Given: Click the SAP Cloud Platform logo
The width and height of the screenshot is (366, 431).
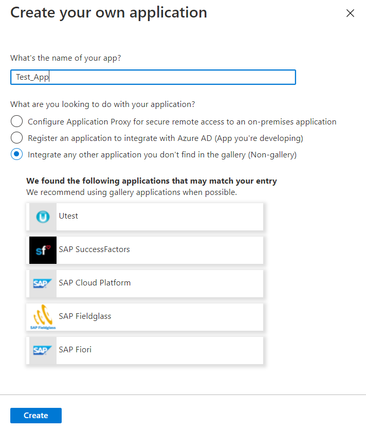Looking at the screenshot, I should (x=43, y=283).
